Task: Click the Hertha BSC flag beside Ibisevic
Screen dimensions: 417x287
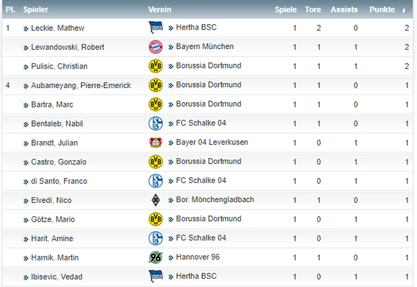Action: 156,276
